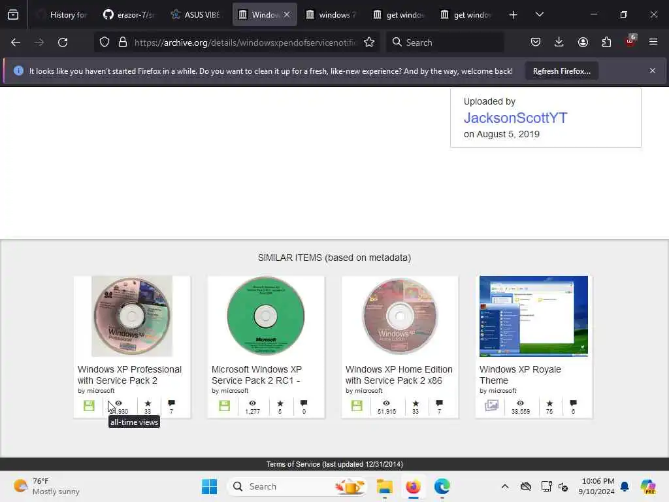The height and width of the screenshot is (502, 669).
Task: Open Windows XP Royale Theme screenshot thumbnail
Action: (533, 316)
